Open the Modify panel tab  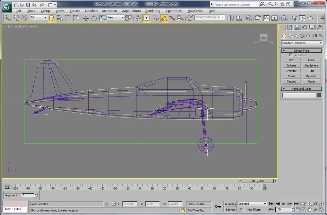click(x=290, y=27)
